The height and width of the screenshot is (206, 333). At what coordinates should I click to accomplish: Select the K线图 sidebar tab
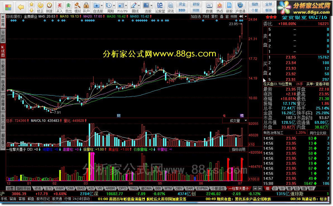point(3,51)
